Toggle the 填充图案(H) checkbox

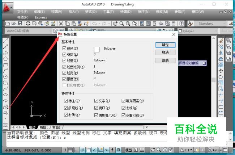point(124,101)
